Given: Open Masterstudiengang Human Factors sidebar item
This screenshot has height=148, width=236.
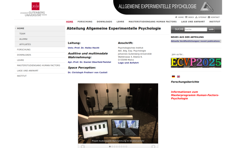Looking at the screenshot, I should tap(40, 66).
